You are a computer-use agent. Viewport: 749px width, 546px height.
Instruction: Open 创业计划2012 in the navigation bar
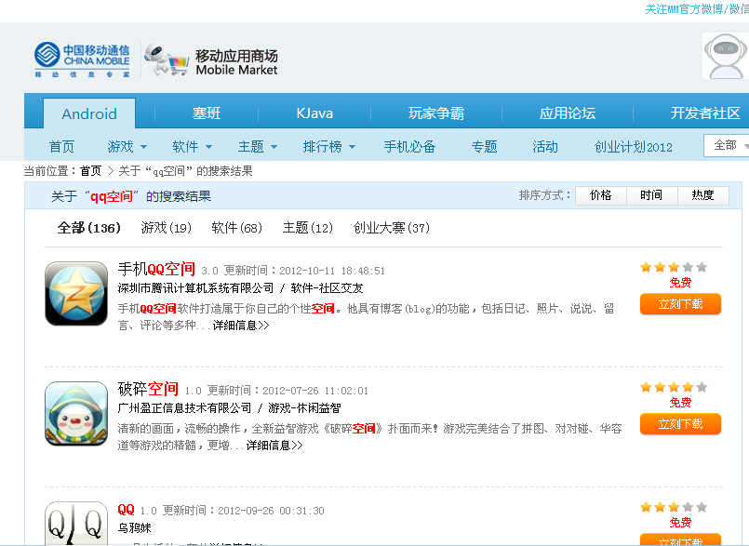[634, 147]
